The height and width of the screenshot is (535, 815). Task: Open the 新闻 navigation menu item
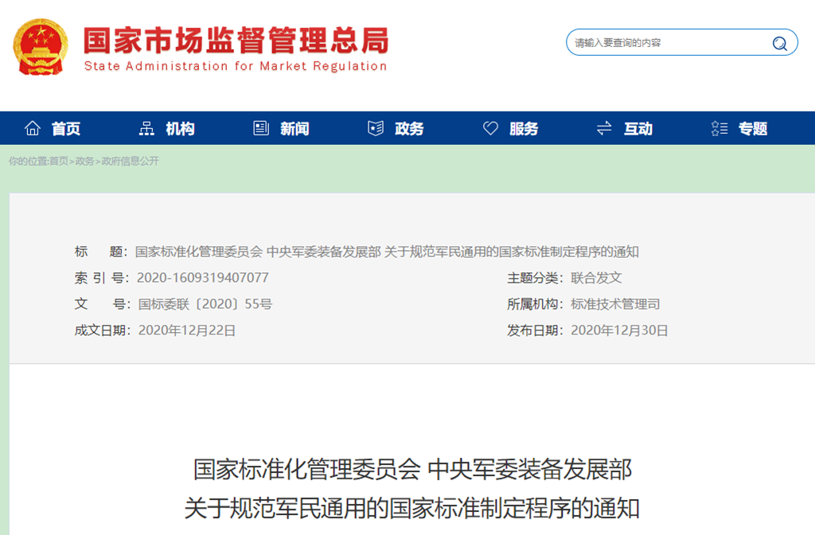294,128
